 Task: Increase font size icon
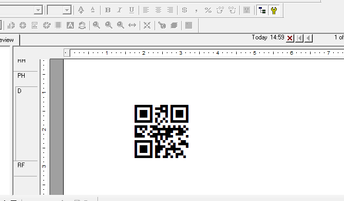point(81,10)
